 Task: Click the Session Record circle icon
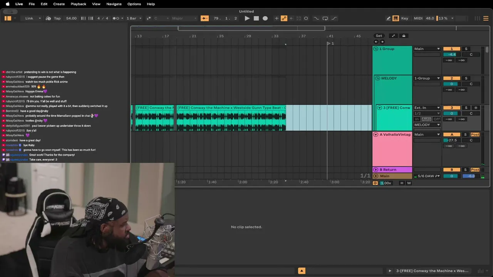click(306, 18)
